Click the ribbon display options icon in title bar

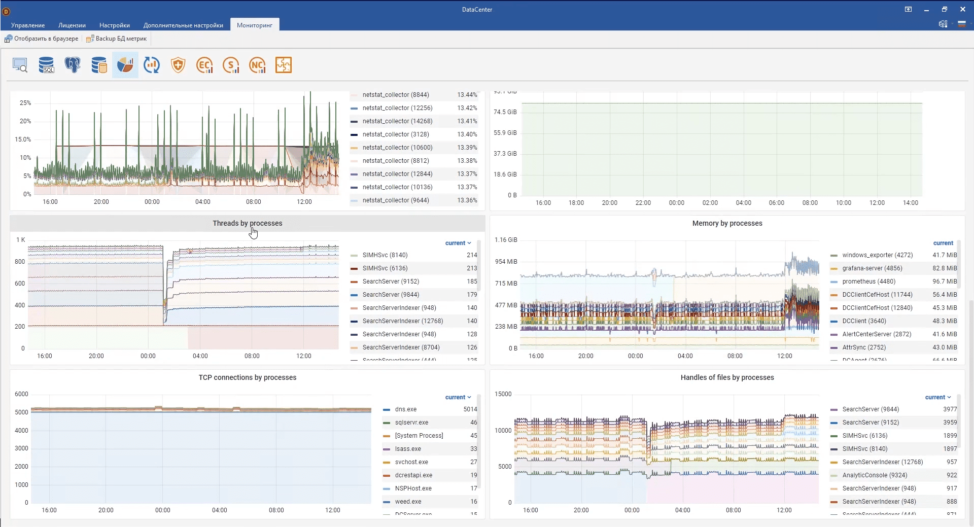908,9
